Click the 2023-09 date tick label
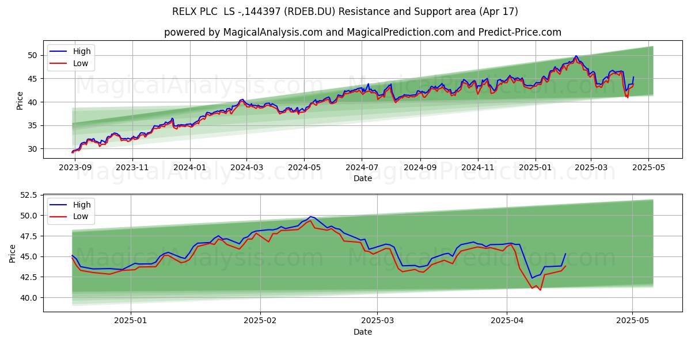The width and height of the screenshot is (691, 345). coord(75,167)
